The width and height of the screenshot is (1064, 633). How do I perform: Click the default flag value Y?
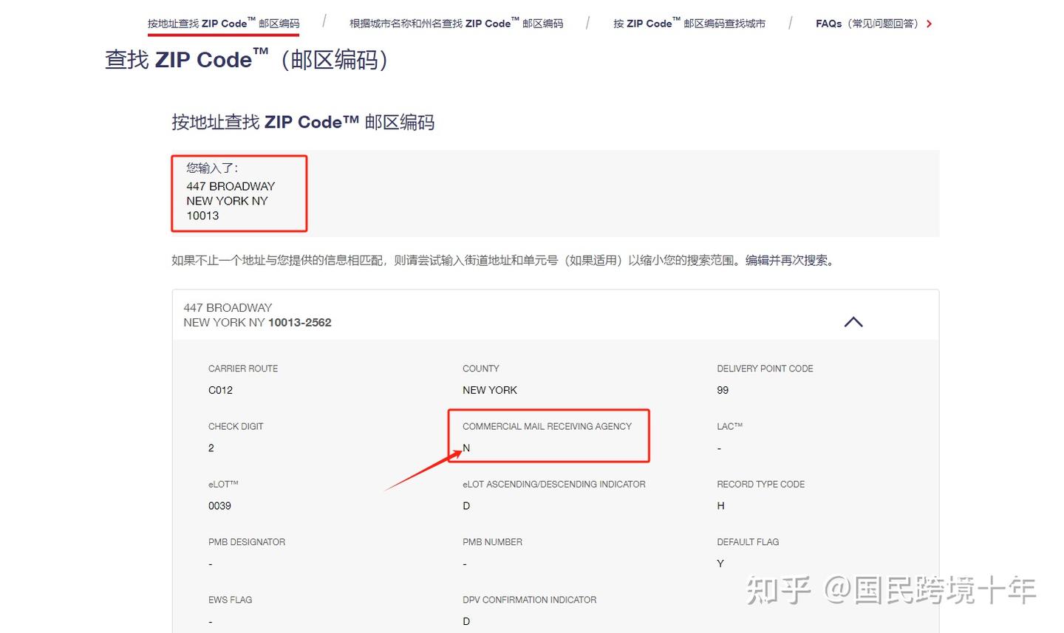720,564
